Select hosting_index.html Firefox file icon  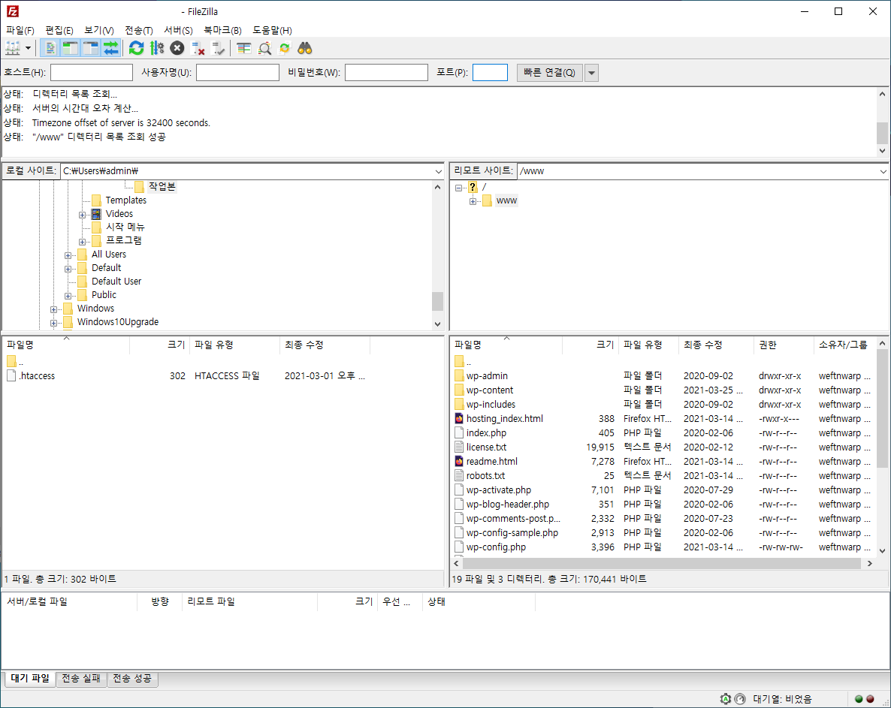tap(459, 418)
